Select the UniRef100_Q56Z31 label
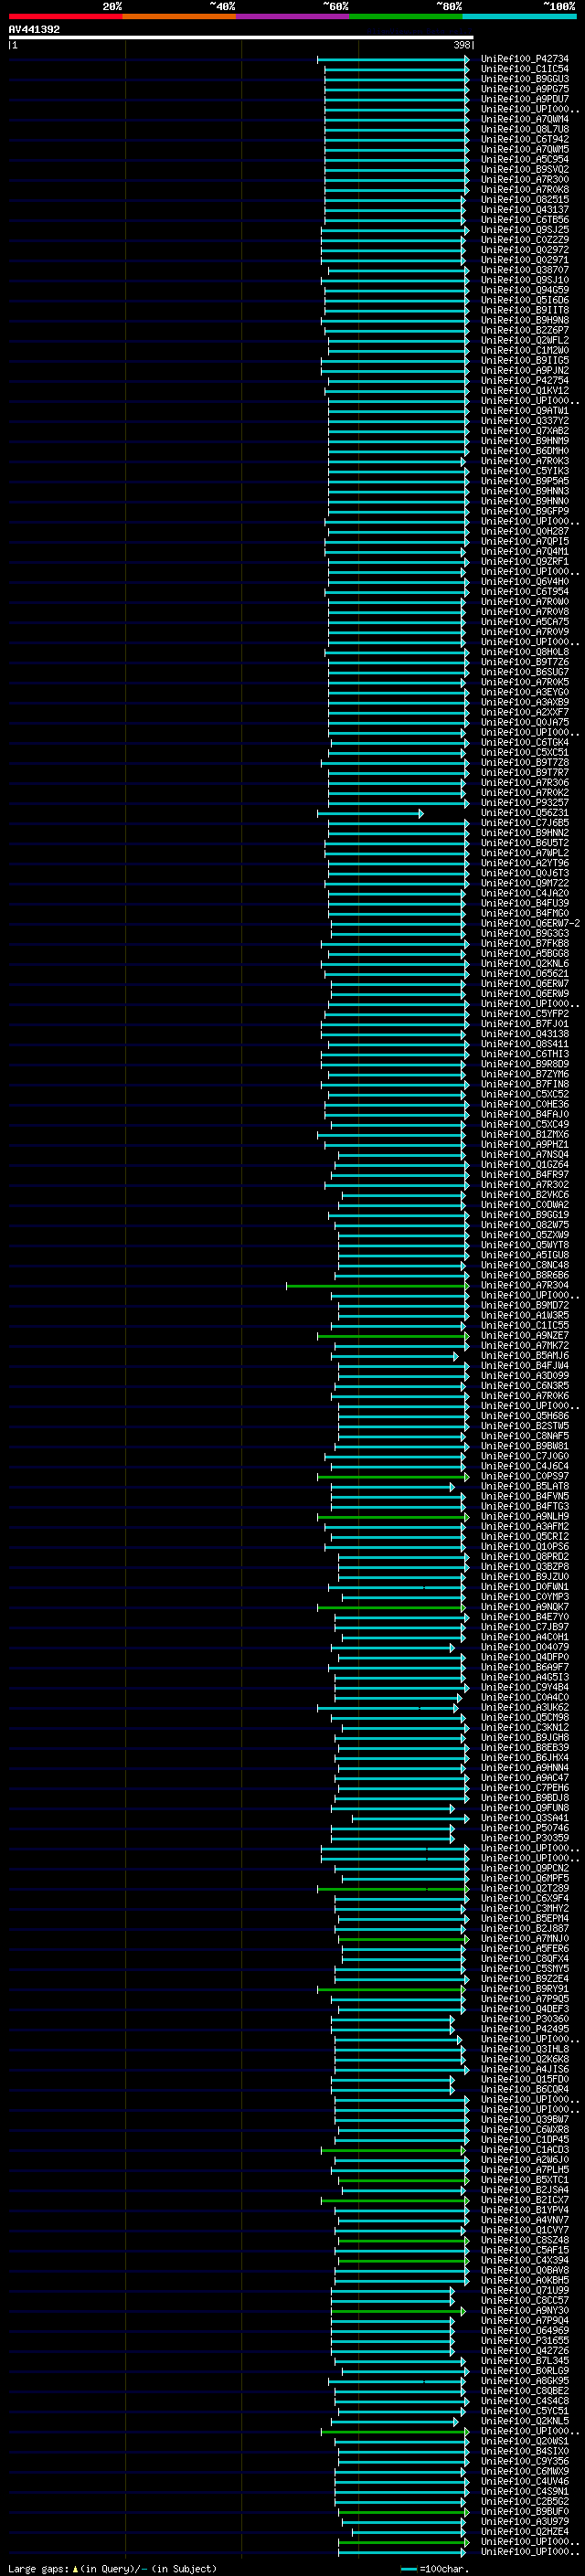Viewport: 585px width, 2576px height. click(x=525, y=813)
